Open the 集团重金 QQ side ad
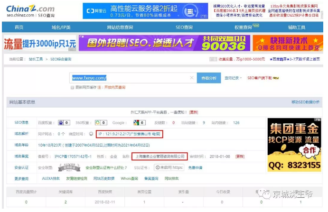This screenshot has height=212, width=328. (x=294, y=145)
